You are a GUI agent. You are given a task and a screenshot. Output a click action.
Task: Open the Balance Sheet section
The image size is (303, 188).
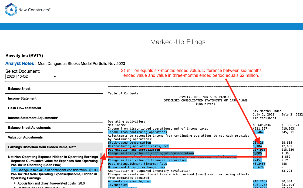click(54, 89)
